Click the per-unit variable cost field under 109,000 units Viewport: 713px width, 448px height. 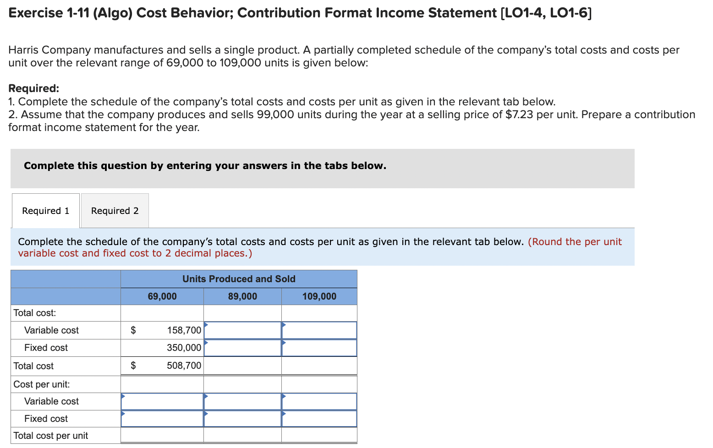(319, 401)
